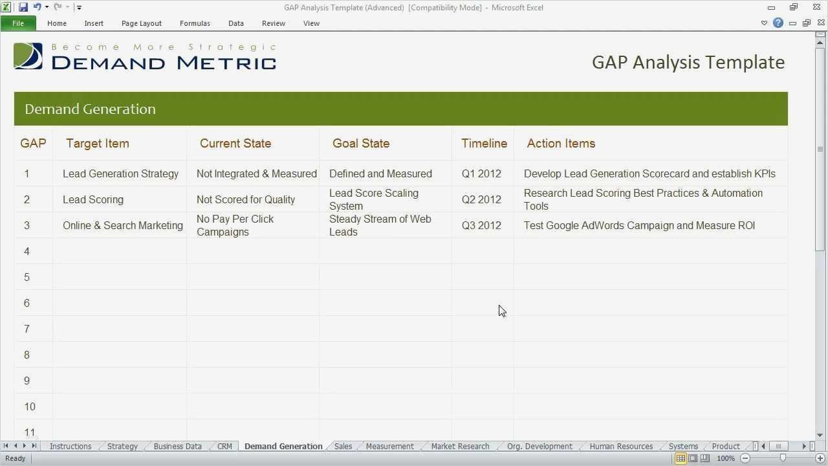Open the Product sheet tab
Viewport: 828px width, 466px height.
tap(726, 446)
